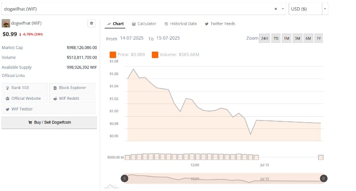
Task: Favorite dogwifhat with the star icon
Action: click(x=91, y=23)
